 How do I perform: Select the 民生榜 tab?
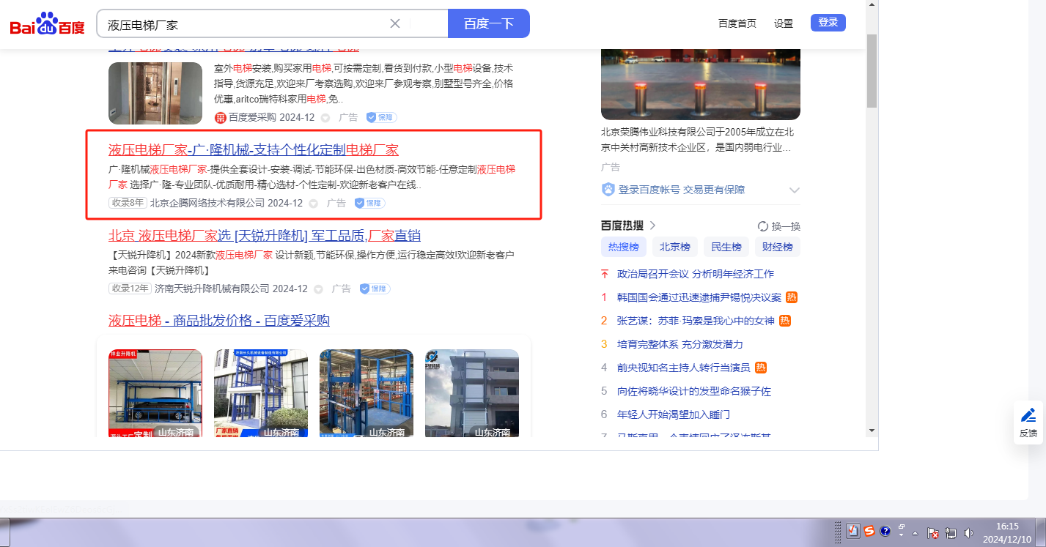click(726, 247)
